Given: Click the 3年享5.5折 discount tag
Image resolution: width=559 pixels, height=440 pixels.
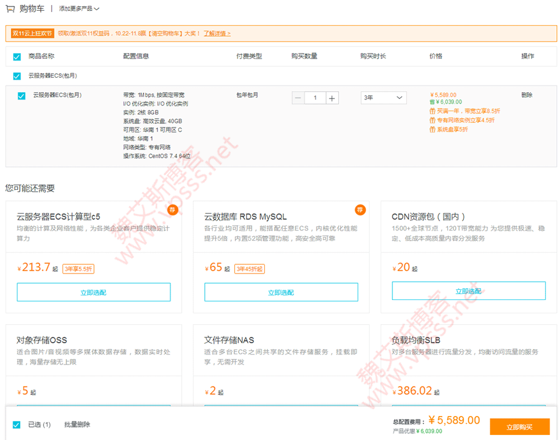Looking at the screenshot, I should pyautogui.click(x=78, y=269).
